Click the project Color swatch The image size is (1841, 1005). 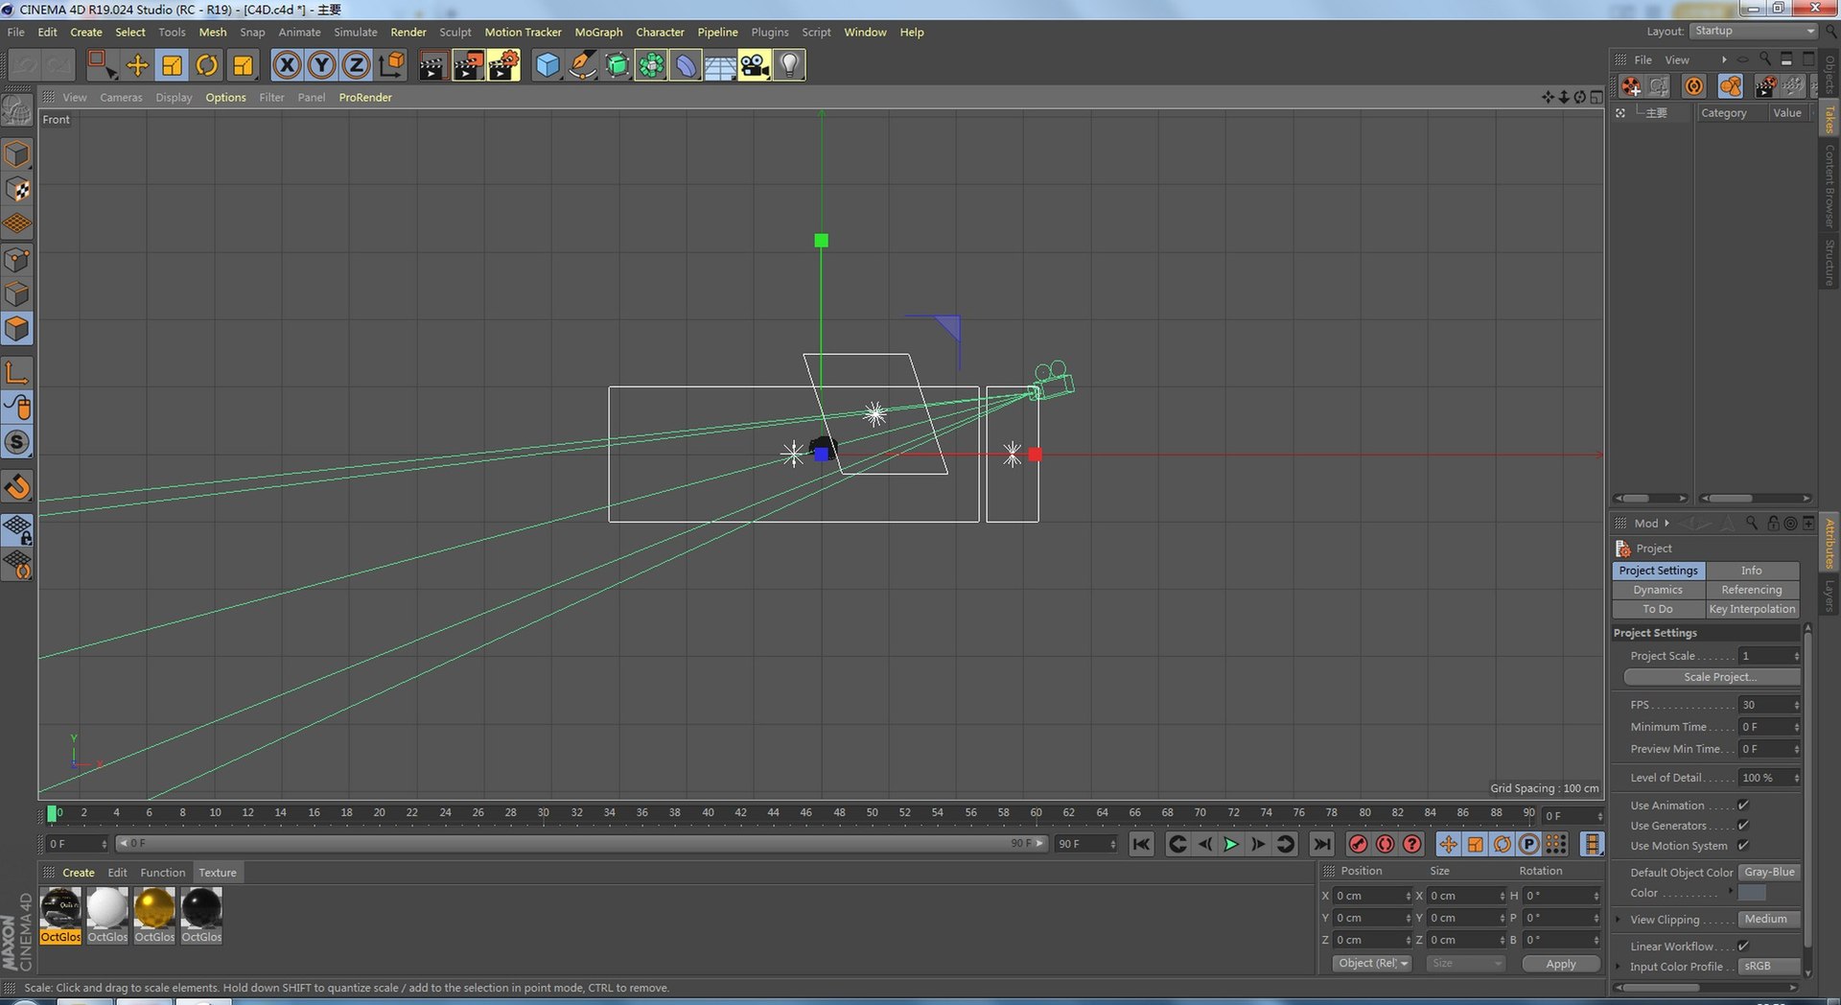1752,893
